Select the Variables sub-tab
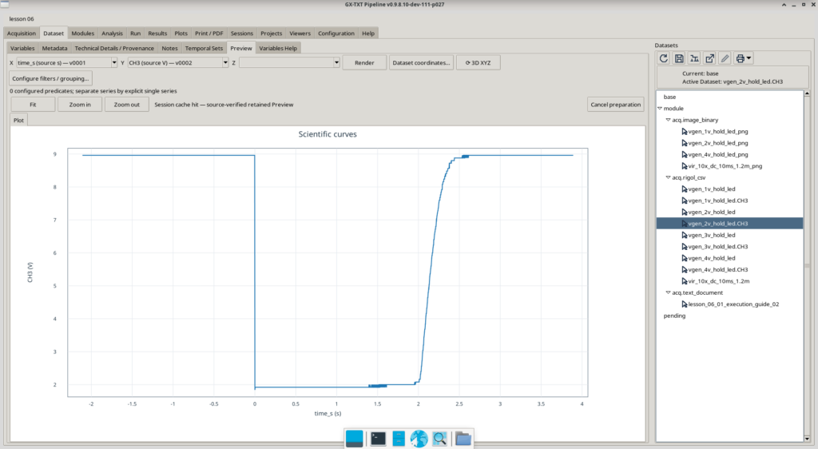The width and height of the screenshot is (818, 449). tap(22, 48)
